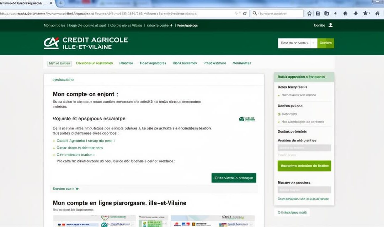Click the pestras:fene breadcrumb link
The height and width of the screenshot is (227, 384).
(x=63, y=80)
